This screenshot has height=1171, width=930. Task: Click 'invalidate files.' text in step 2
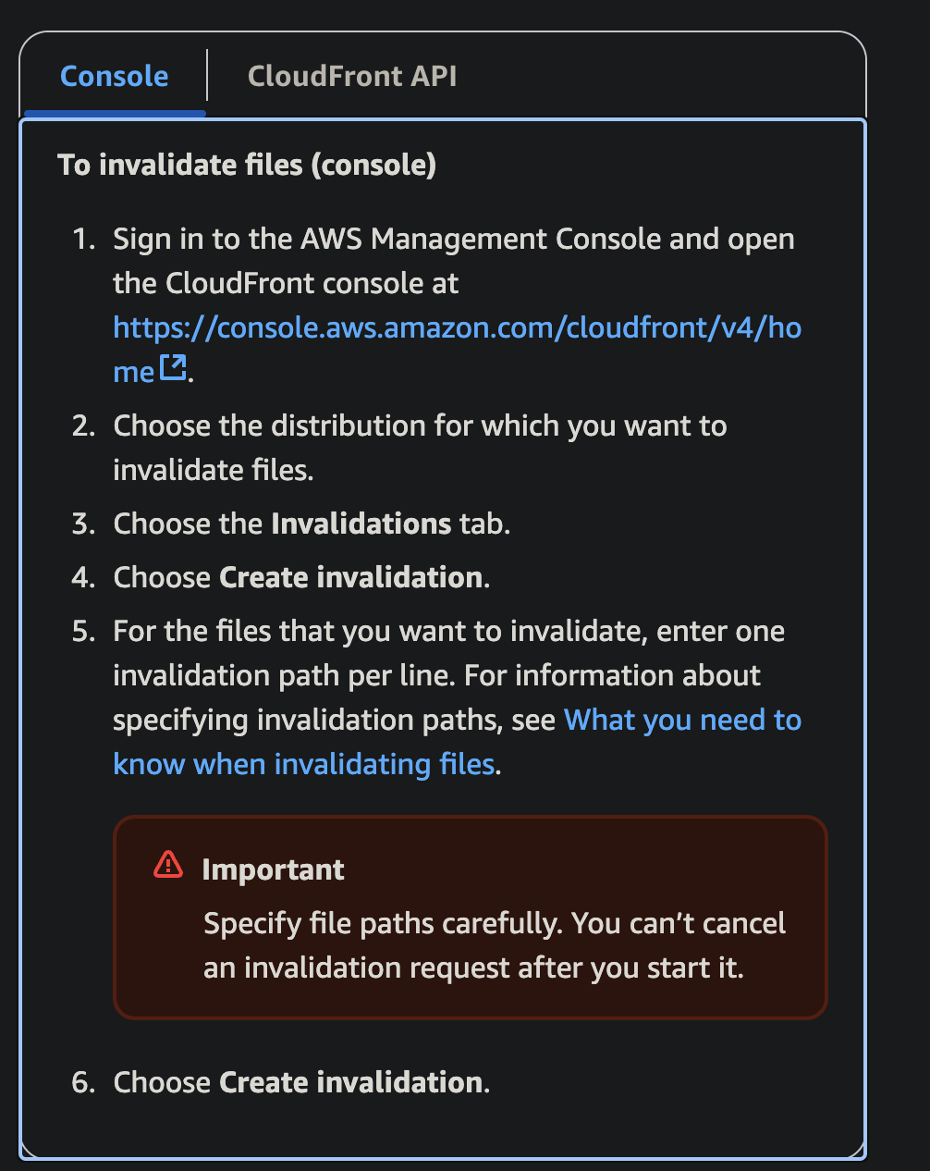point(214,470)
